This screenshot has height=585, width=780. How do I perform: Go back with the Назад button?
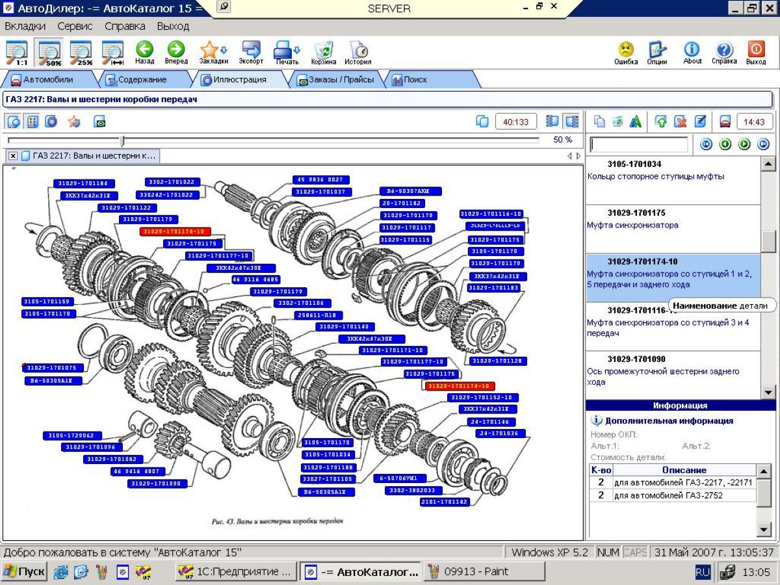coord(144,53)
